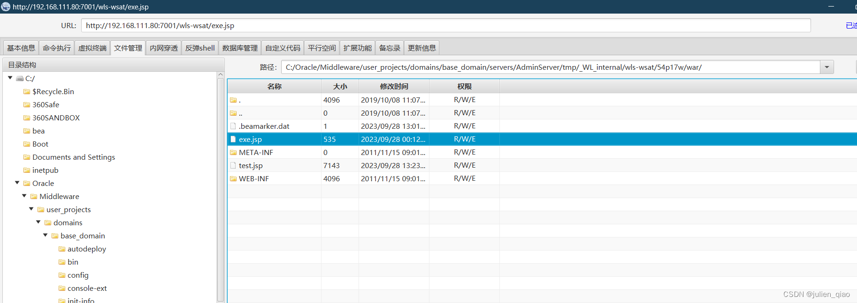Click the bin folder icon
Screen dimensions: 857x303
pos(62,262)
